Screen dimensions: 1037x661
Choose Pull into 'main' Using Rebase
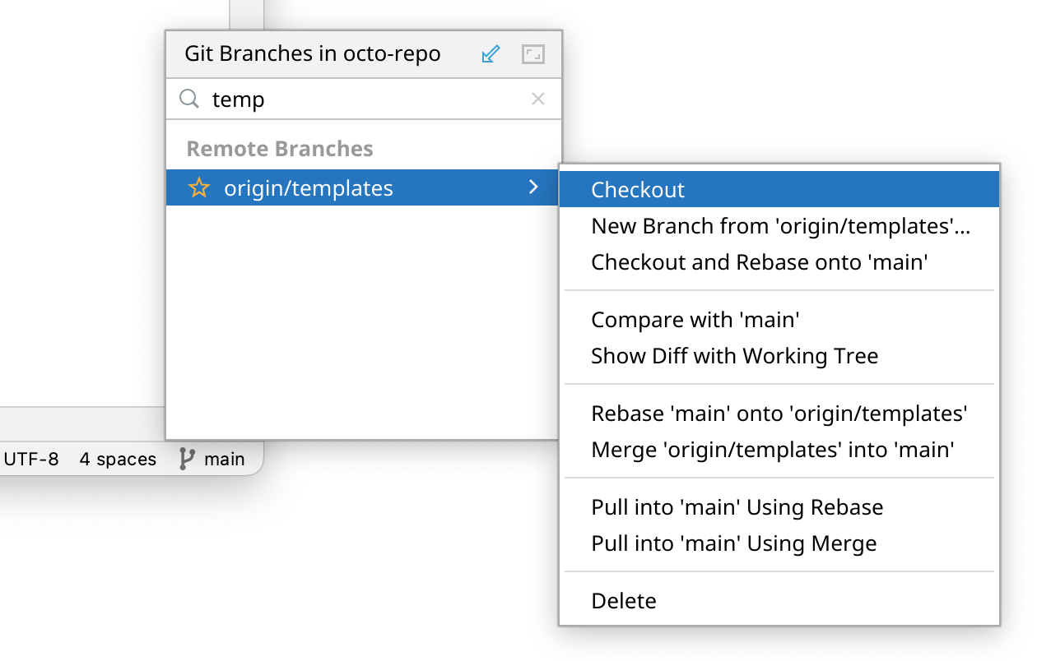[737, 507]
